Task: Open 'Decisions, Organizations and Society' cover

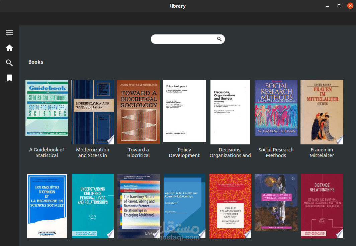Action: [x=230, y=112]
